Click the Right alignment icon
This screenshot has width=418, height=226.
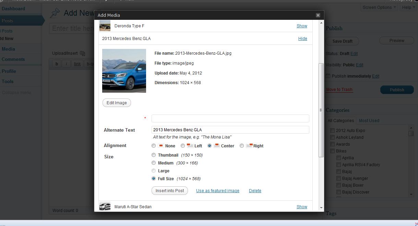click(x=249, y=146)
